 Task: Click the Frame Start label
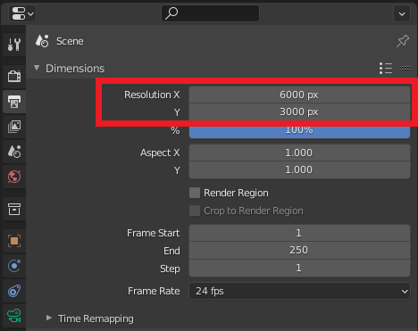(x=153, y=233)
